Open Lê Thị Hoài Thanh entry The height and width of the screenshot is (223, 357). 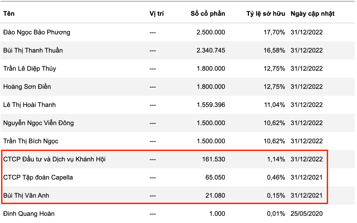click(29, 105)
